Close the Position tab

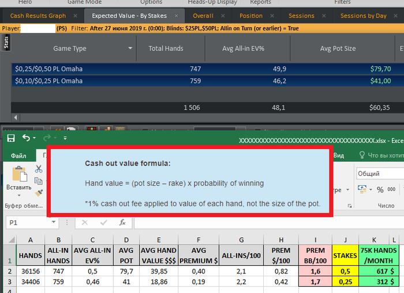[272, 16]
